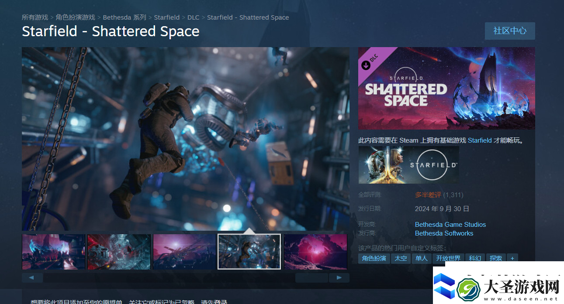The height and width of the screenshot is (304, 564).
Task: Select the 开放世界 tag
Action: (x=448, y=258)
